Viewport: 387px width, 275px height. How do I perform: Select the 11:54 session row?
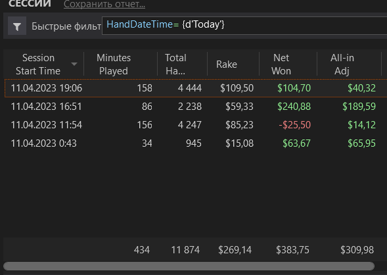click(x=196, y=125)
